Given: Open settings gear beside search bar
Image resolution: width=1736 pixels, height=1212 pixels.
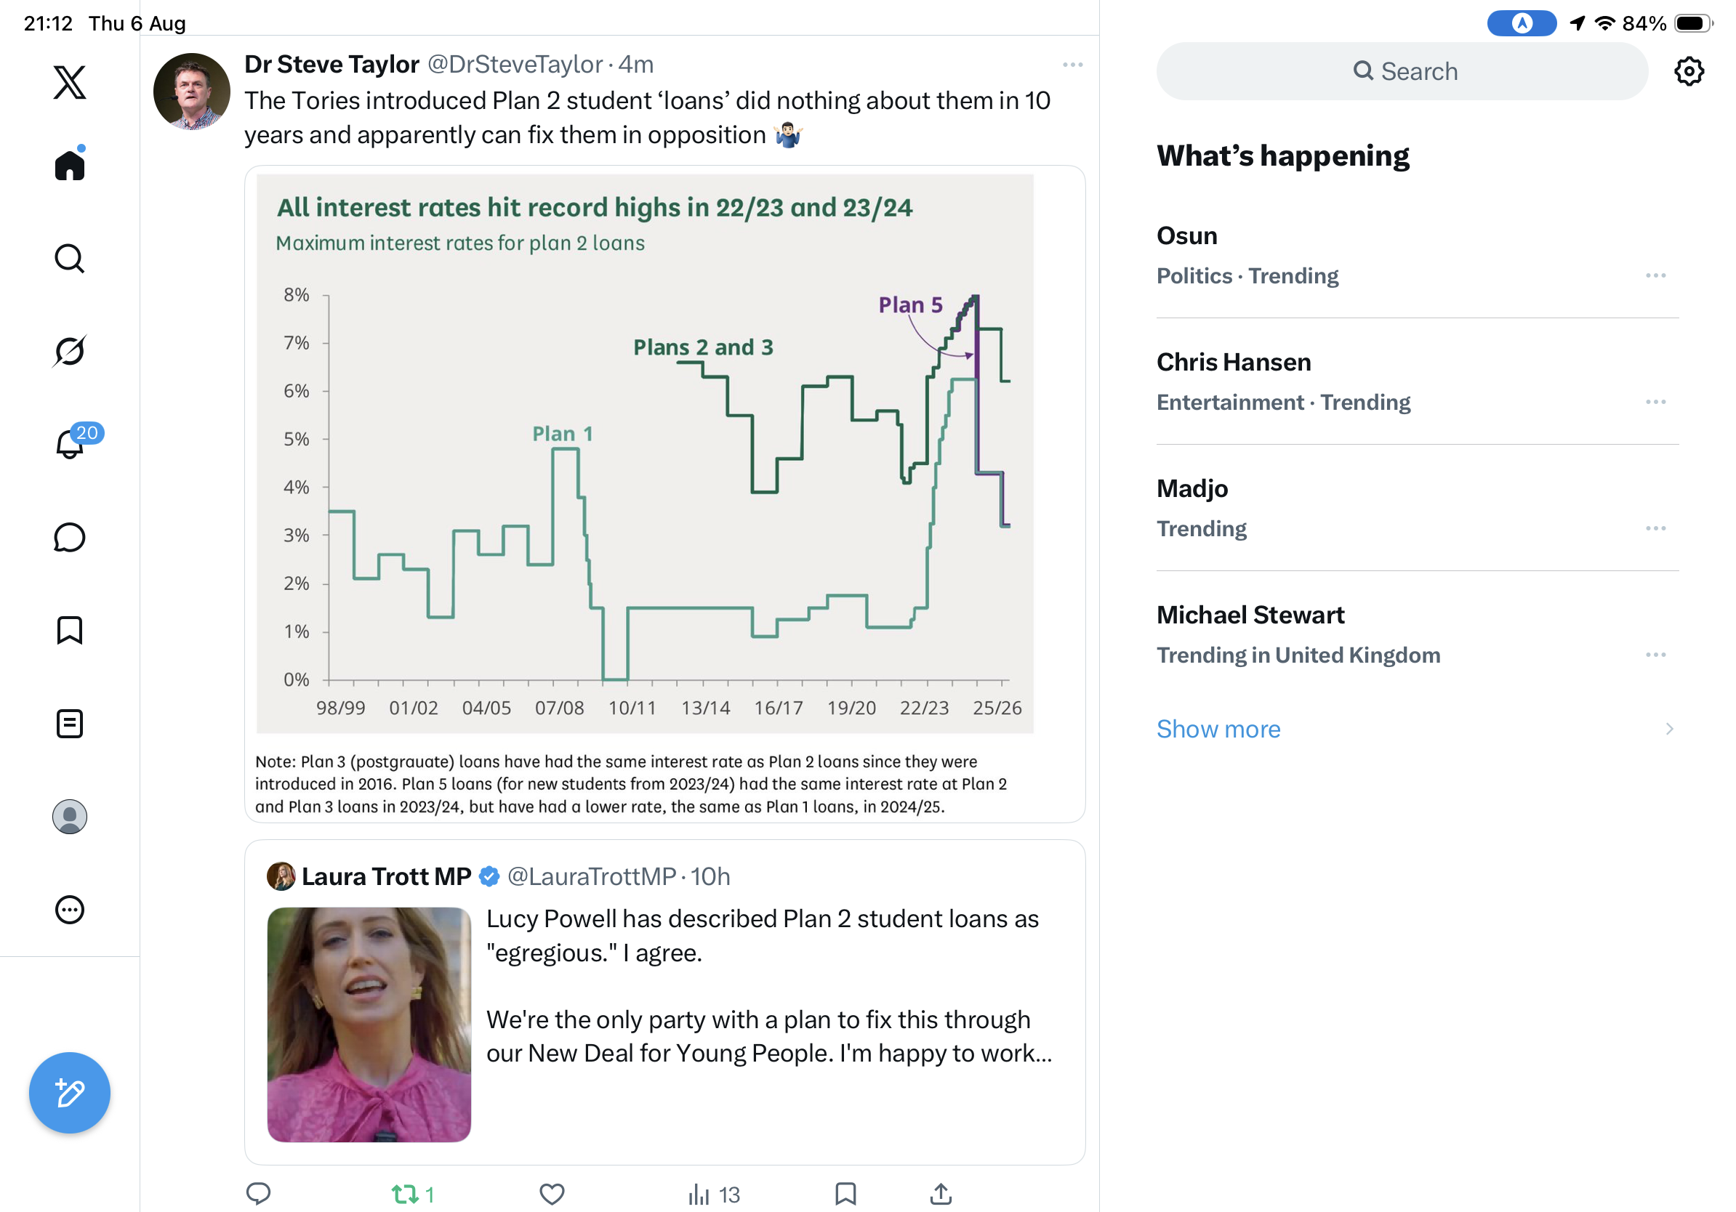Looking at the screenshot, I should pyautogui.click(x=1688, y=72).
